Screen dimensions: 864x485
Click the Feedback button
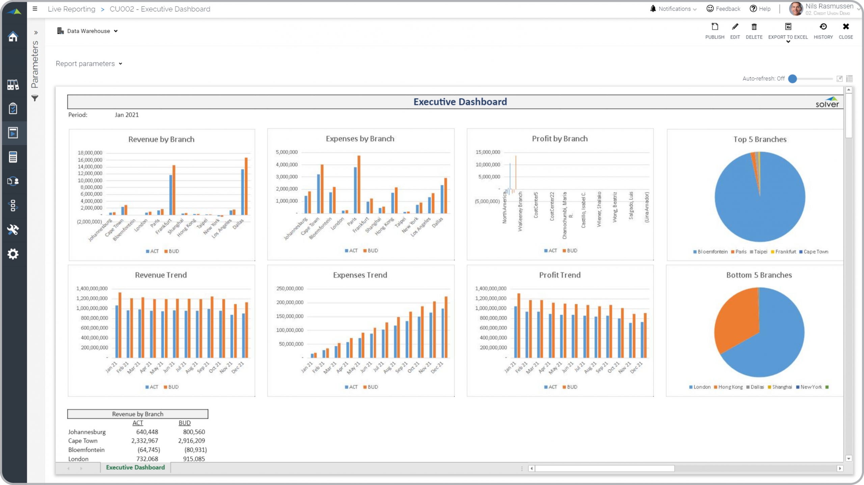pos(723,9)
